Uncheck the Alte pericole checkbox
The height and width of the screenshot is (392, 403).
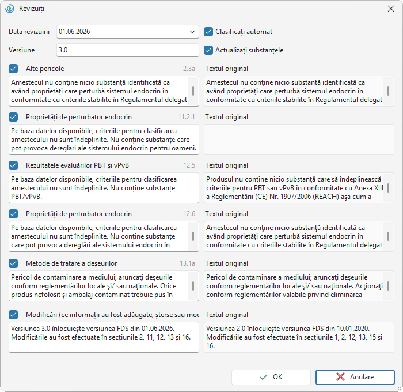click(x=13, y=69)
